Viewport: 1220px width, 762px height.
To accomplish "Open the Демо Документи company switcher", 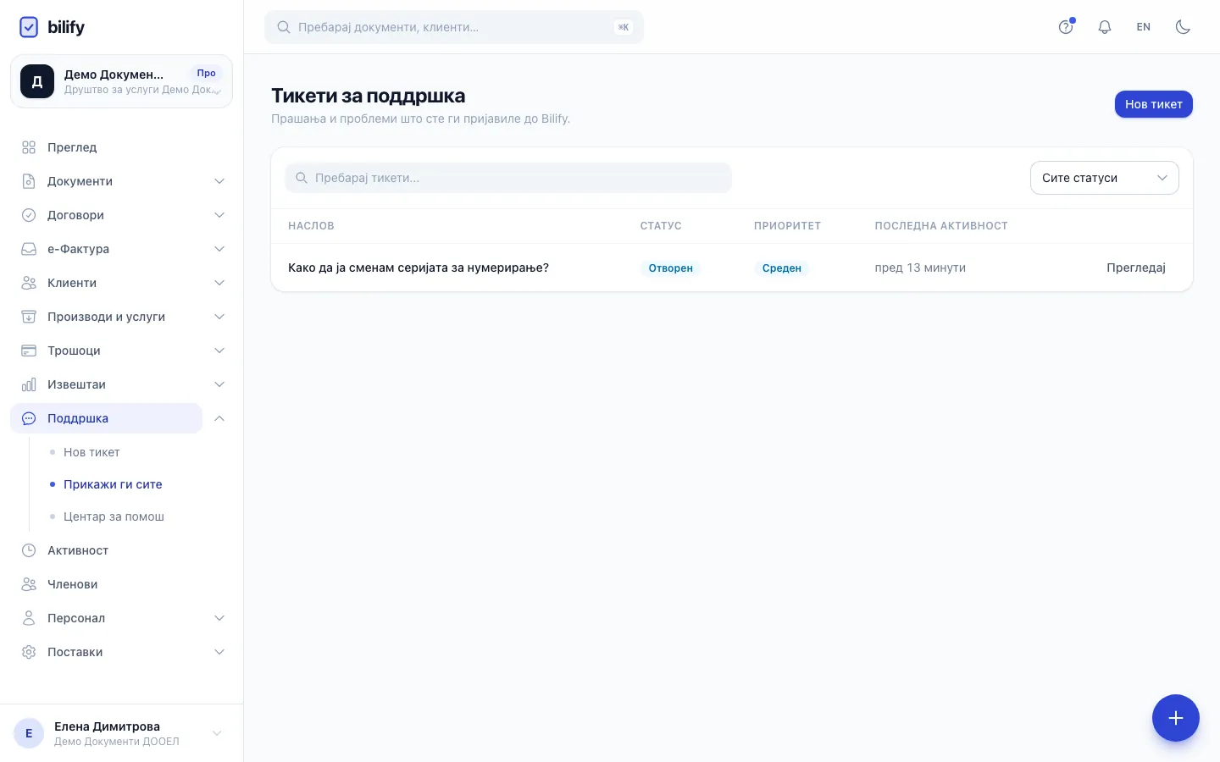I will 121,81.
